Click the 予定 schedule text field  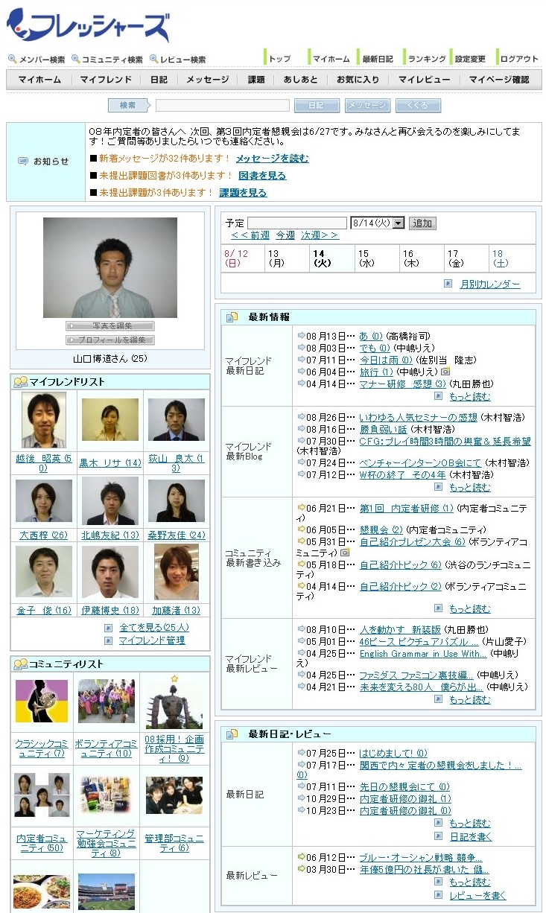[297, 223]
